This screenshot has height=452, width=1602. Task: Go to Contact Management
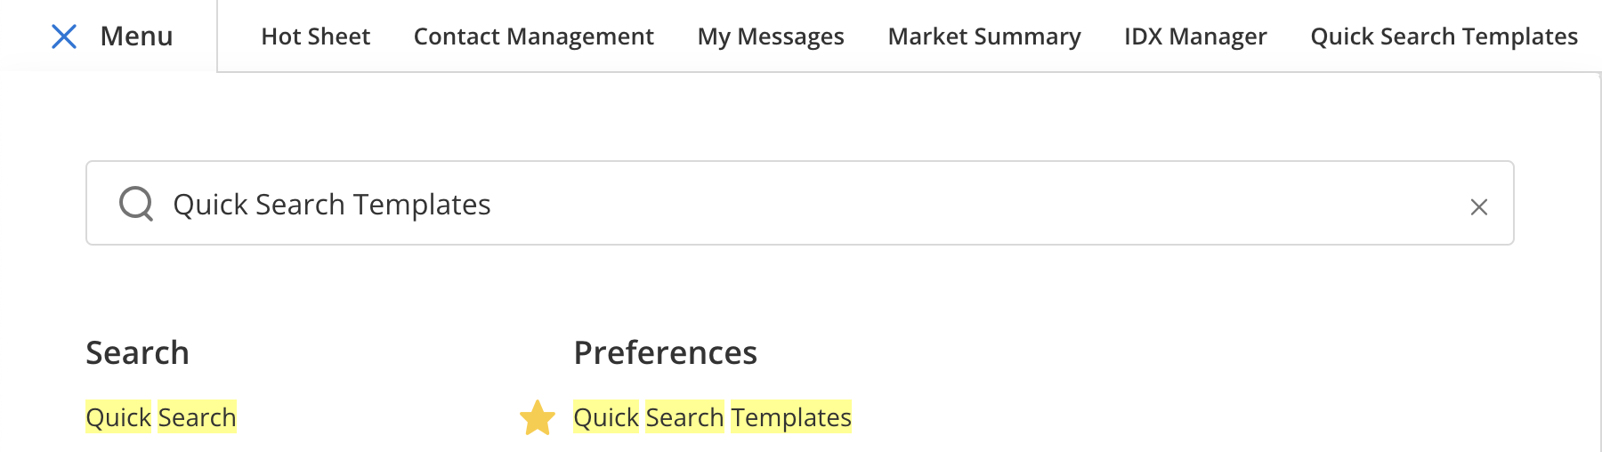533,36
